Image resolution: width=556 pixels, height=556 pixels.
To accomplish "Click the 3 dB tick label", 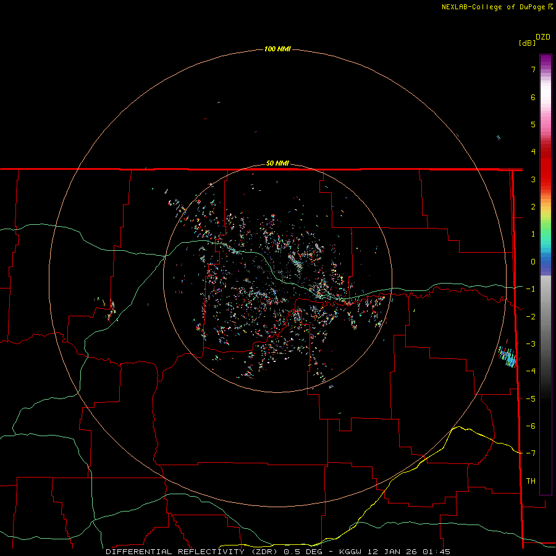I will 533,179.
